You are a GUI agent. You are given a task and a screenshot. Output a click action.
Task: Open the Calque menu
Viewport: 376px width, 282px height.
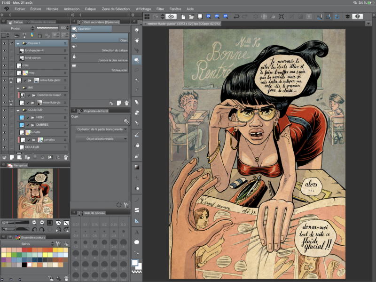[x=90, y=9]
